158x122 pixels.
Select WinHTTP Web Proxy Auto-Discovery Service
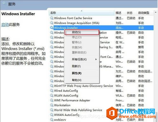(83, 86)
